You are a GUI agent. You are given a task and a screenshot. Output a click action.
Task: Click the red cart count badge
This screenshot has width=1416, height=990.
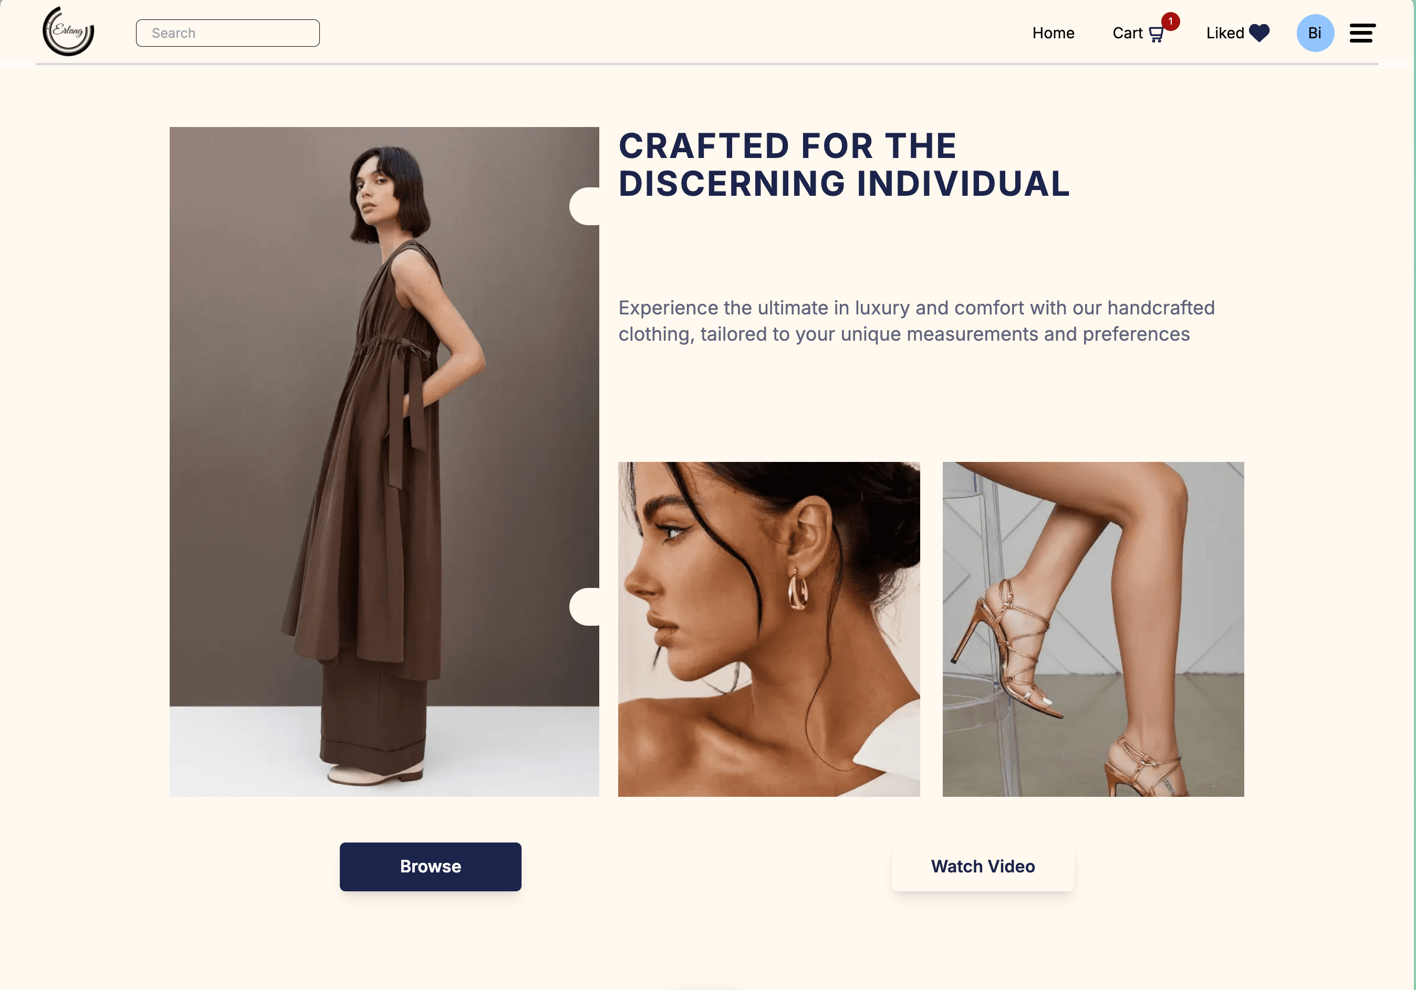[1170, 22]
